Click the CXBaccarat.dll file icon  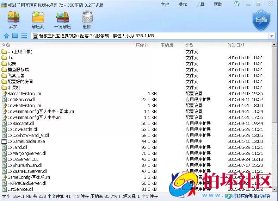click(4, 124)
